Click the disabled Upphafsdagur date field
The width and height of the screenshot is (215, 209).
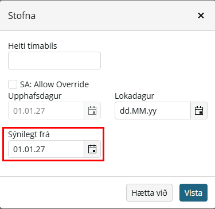[x=46, y=111]
